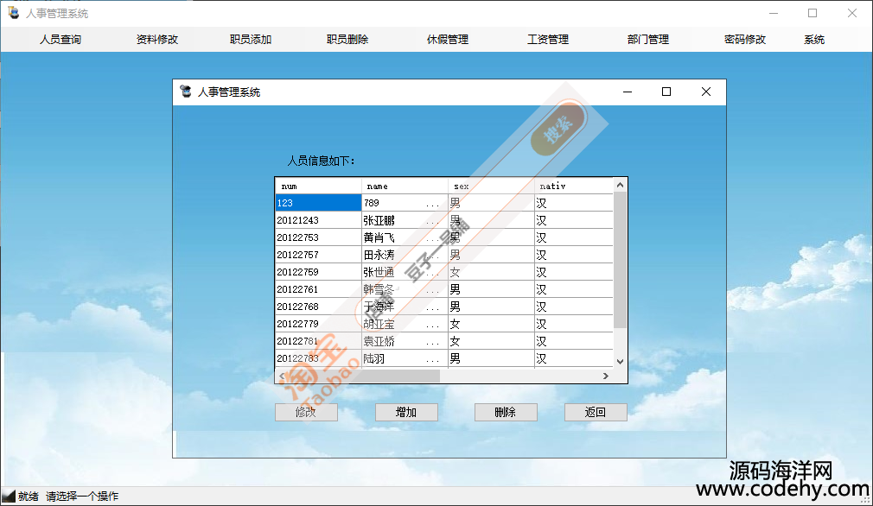Minimize the main application window
873x506 pixels.
pyautogui.click(x=774, y=13)
